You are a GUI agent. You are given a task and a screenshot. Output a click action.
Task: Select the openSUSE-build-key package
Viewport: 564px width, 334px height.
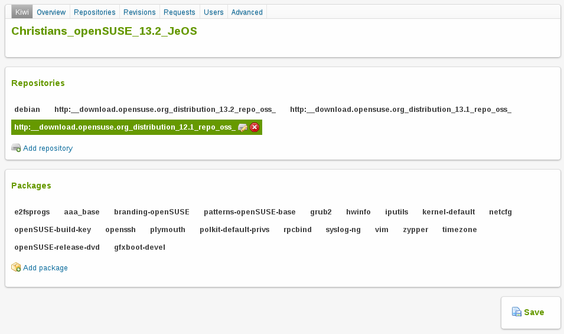53,230
